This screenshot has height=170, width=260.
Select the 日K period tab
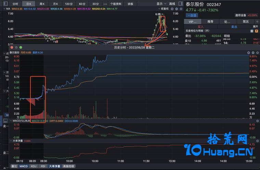[x=29, y=4]
